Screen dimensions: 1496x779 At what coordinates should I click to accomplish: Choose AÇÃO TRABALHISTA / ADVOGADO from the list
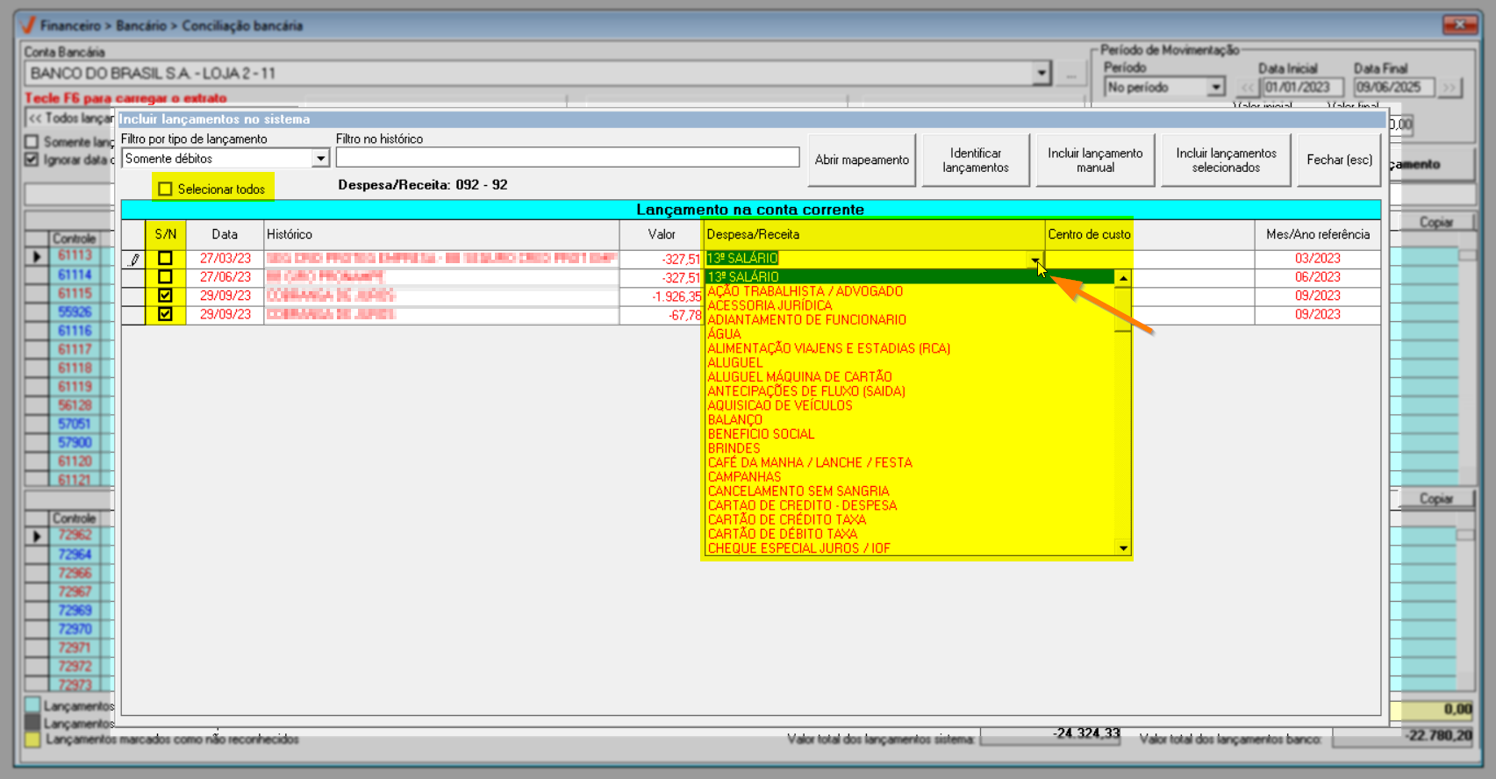point(805,291)
